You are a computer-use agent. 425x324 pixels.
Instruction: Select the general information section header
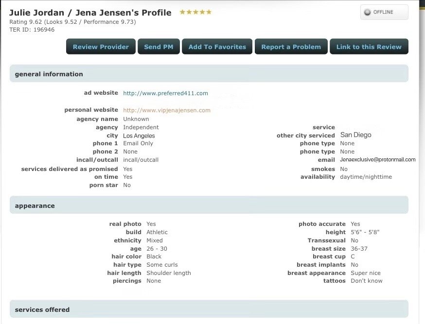point(49,74)
